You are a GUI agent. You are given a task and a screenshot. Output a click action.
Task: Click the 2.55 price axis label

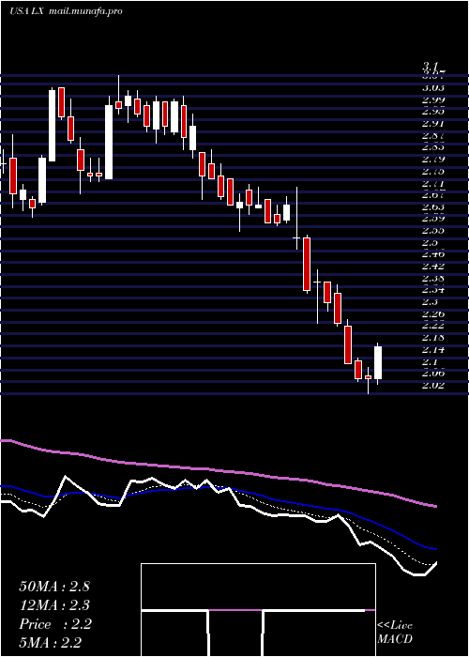point(433,231)
